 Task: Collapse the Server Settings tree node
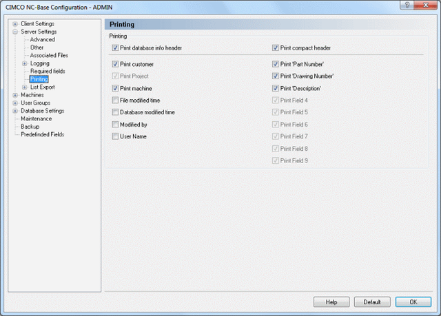click(x=15, y=32)
